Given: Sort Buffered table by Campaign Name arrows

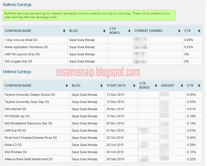Looking at the screenshot, I should pyautogui.click(x=64, y=31).
